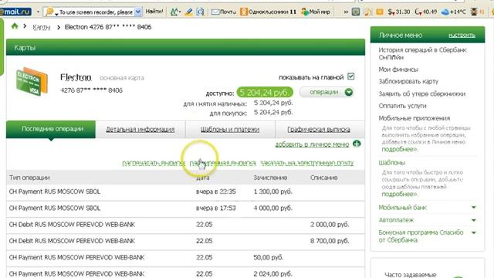The width and height of the screenshot is (494, 278).
Task: Click the green home icon in breadcrumb
Action: (x=15, y=26)
